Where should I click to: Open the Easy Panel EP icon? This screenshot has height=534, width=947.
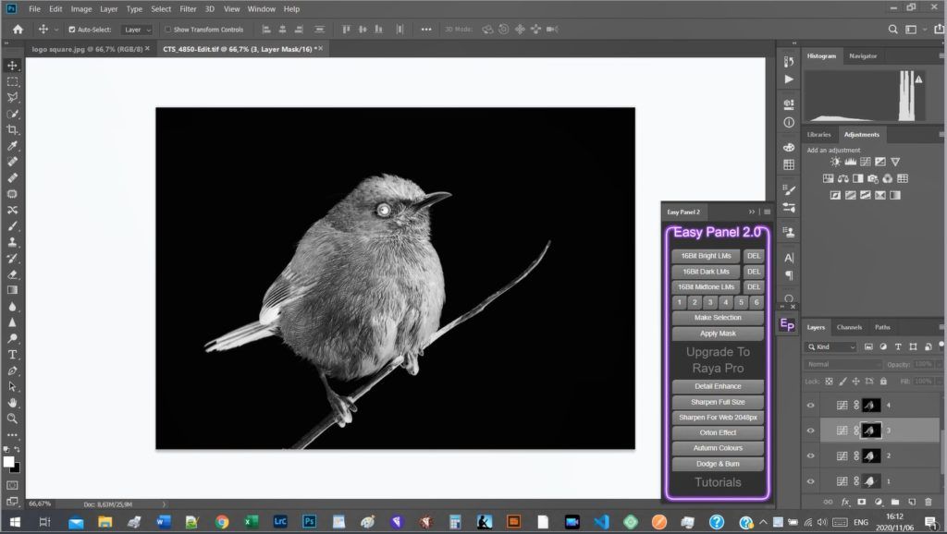[x=788, y=324]
